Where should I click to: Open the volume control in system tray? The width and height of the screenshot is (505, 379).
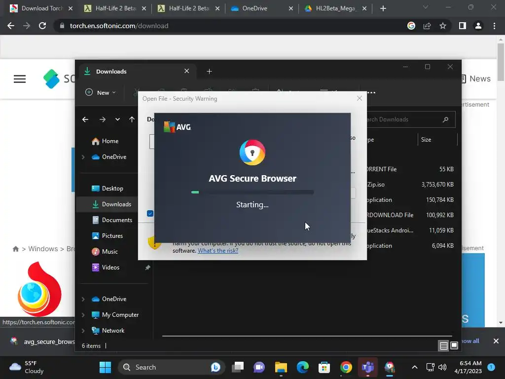(x=442, y=367)
